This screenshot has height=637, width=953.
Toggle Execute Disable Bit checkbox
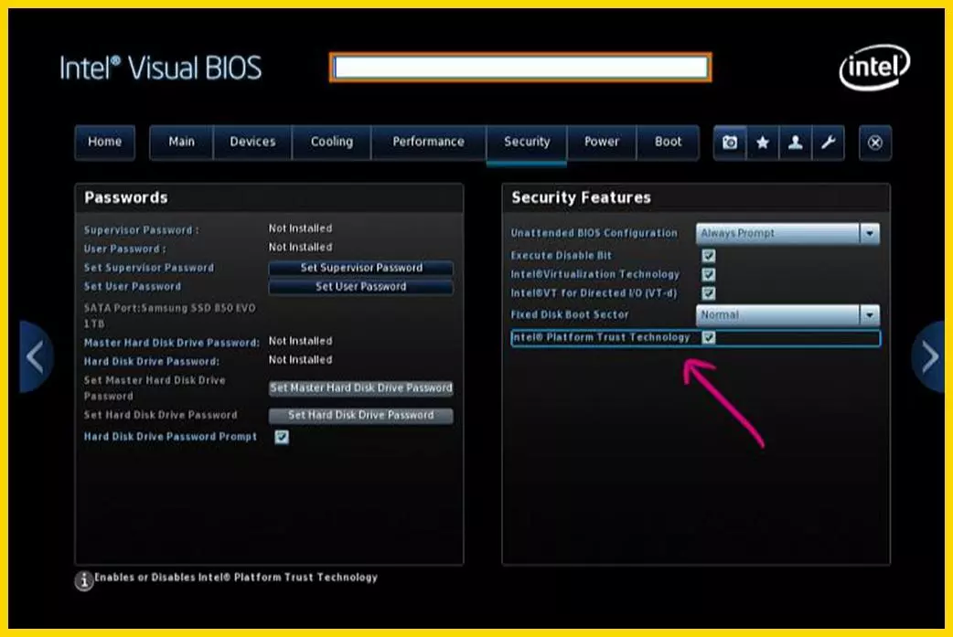pos(709,256)
